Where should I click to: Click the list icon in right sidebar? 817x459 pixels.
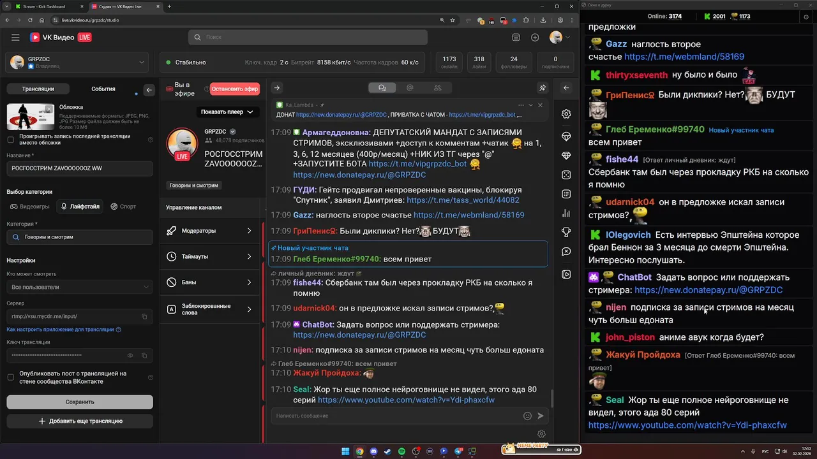pos(566,194)
